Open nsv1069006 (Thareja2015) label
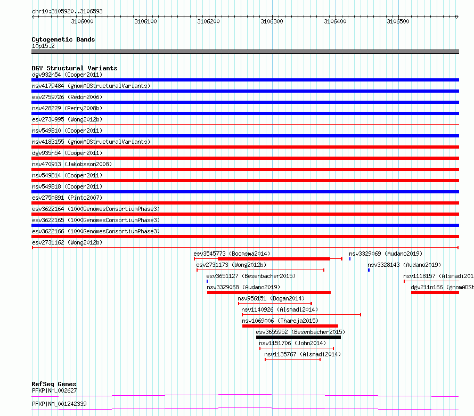474x416 pixels. click(x=280, y=321)
